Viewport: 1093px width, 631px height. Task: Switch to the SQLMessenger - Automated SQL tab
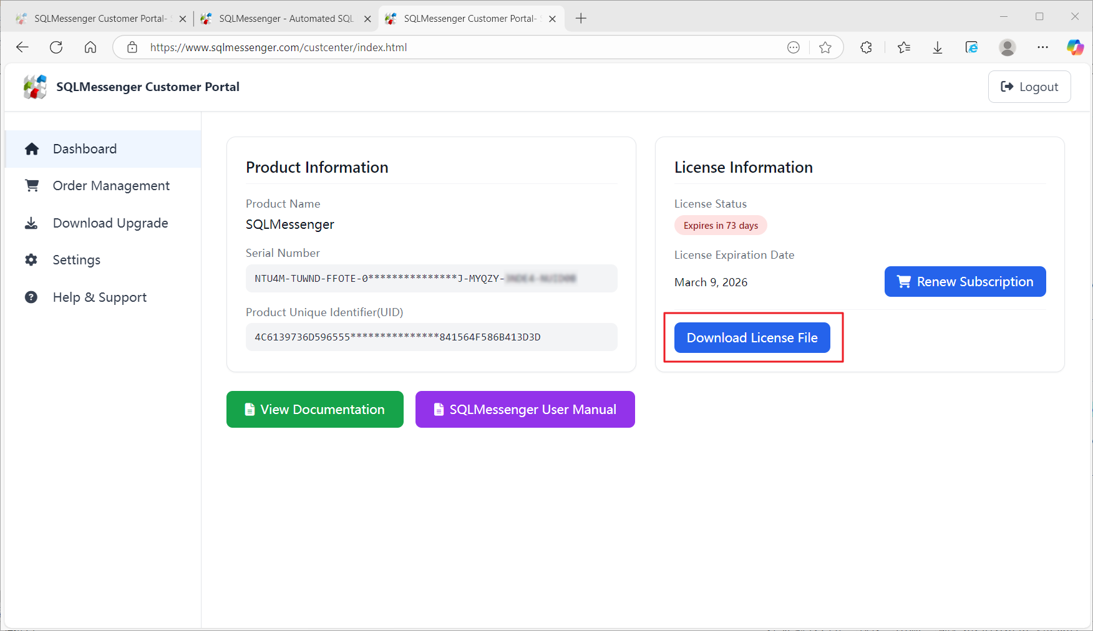[x=286, y=19]
